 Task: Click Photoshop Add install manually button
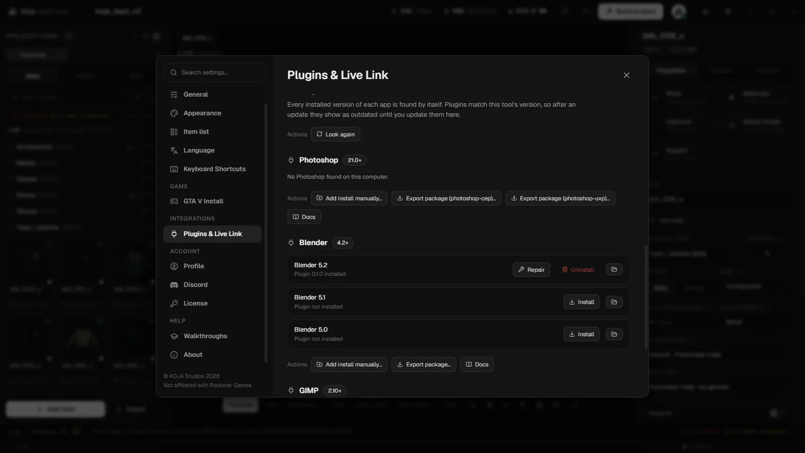coord(349,198)
